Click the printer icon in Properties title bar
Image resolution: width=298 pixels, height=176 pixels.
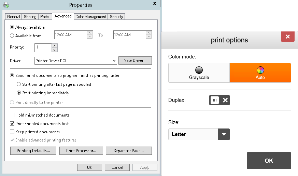click(x=6, y=5)
